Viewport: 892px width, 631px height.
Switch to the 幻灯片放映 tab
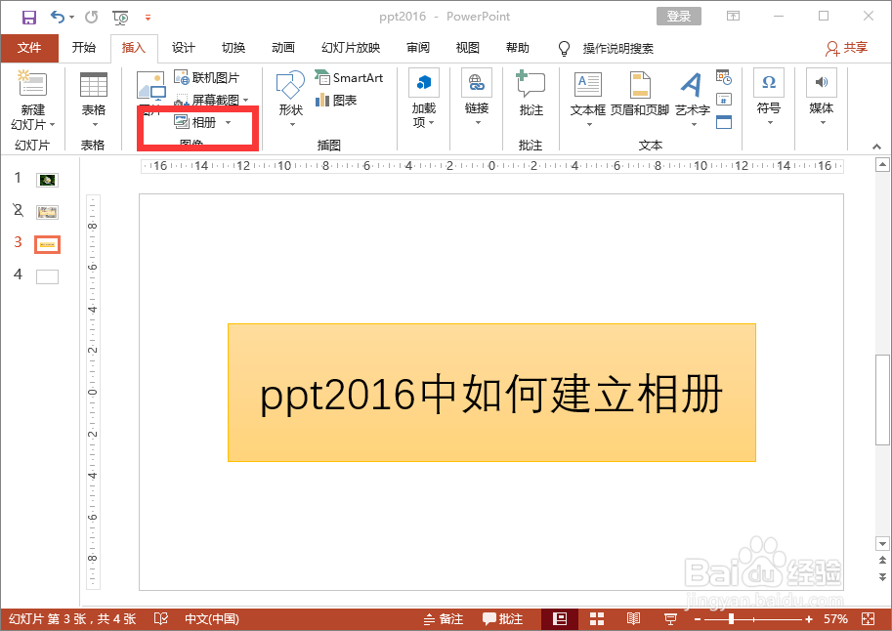point(351,48)
